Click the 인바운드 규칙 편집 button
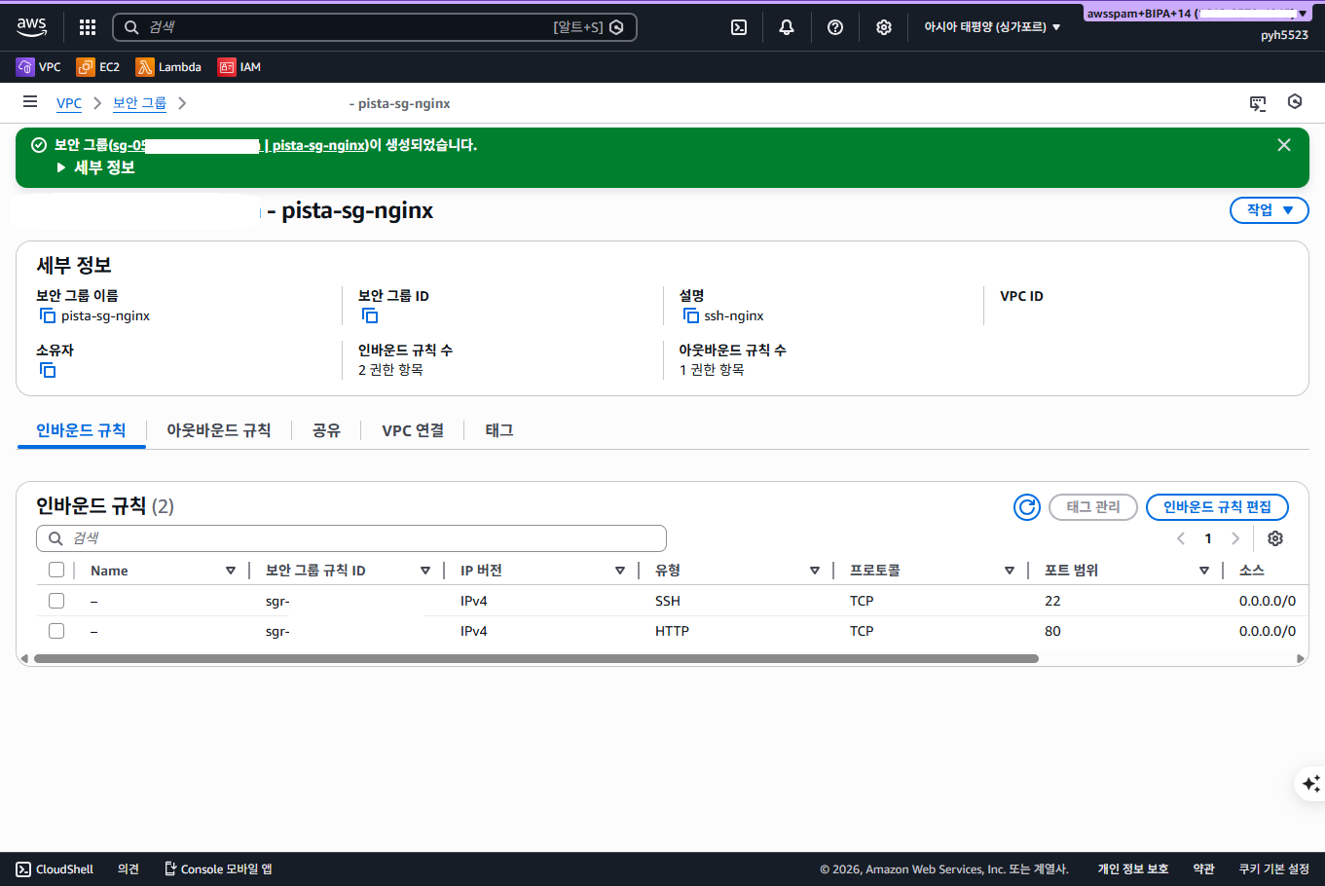1325x886 pixels. click(1217, 507)
